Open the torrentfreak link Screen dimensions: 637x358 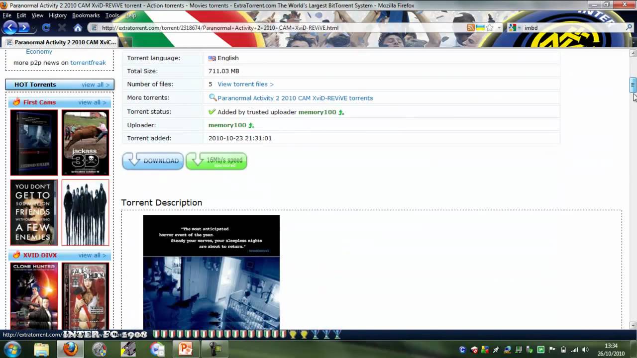click(x=88, y=63)
